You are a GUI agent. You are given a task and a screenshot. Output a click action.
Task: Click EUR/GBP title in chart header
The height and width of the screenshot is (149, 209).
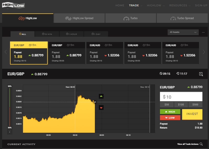(x=16, y=74)
